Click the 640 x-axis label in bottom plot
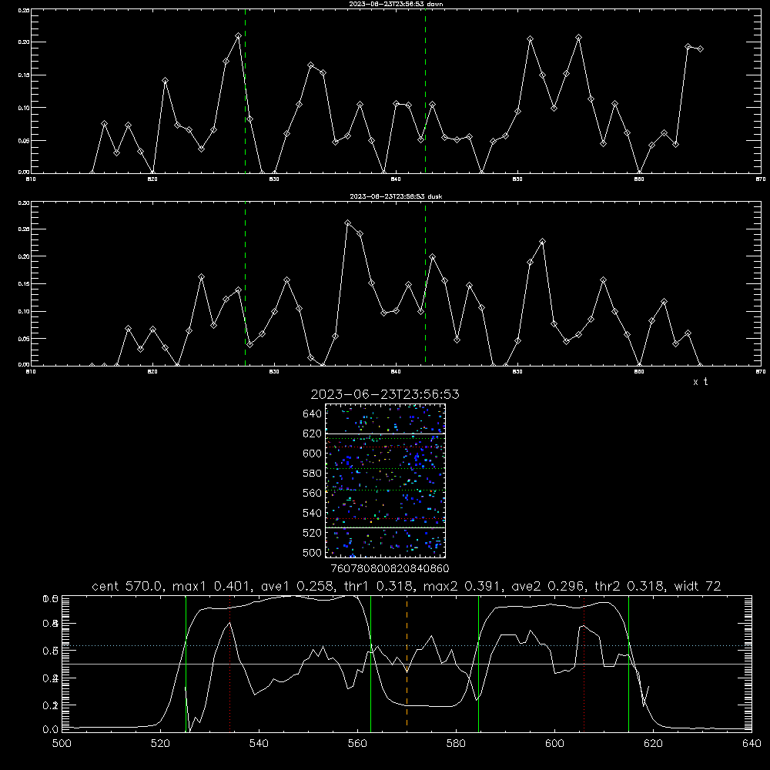 [x=752, y=744]
